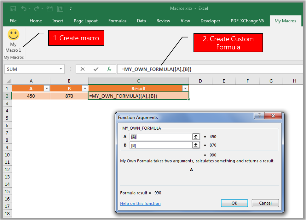Open Customize Quick Access Toolbar dropdown
Viewport: 306px width, 220px height.
click(x=71, y=8)
